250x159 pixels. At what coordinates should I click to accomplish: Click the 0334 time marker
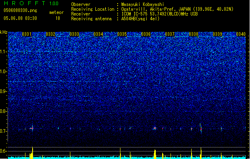click(x=98, y=34)
